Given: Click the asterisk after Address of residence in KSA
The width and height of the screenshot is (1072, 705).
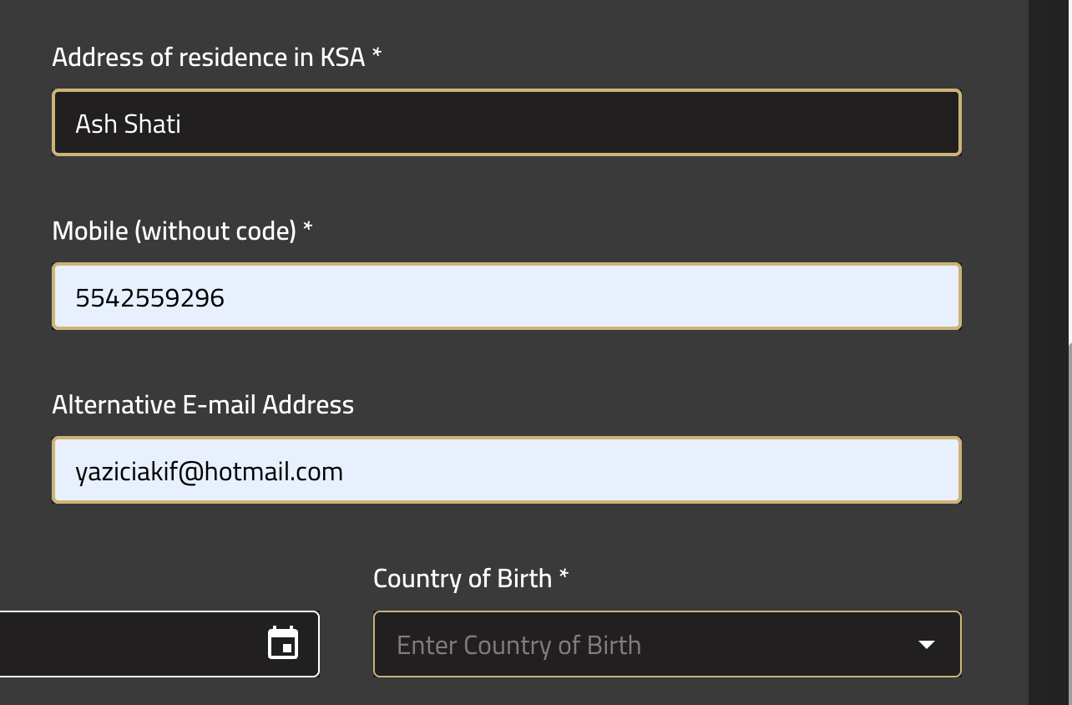Looking at the screenshot, I should click(x=377, y=53).
